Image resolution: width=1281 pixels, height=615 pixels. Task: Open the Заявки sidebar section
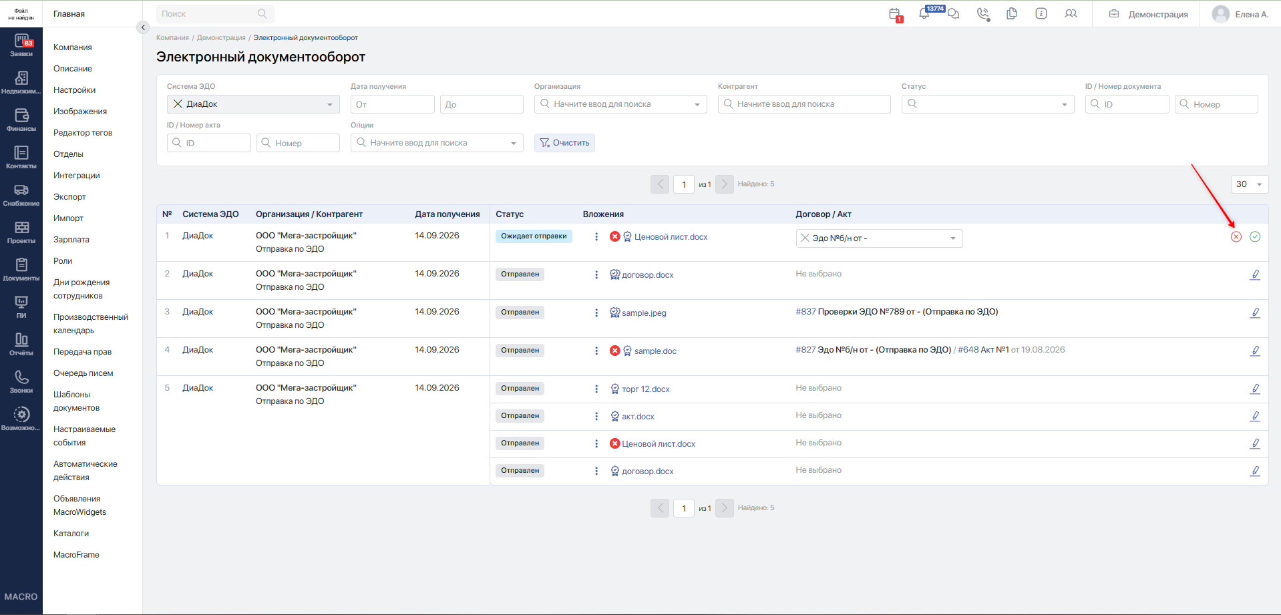tap(21, 45)
